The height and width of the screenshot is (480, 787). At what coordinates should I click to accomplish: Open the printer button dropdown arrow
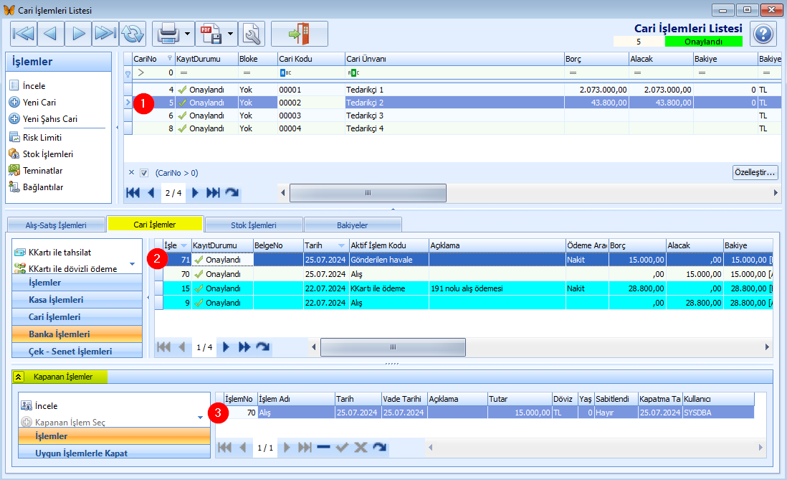tap(187, 34)
